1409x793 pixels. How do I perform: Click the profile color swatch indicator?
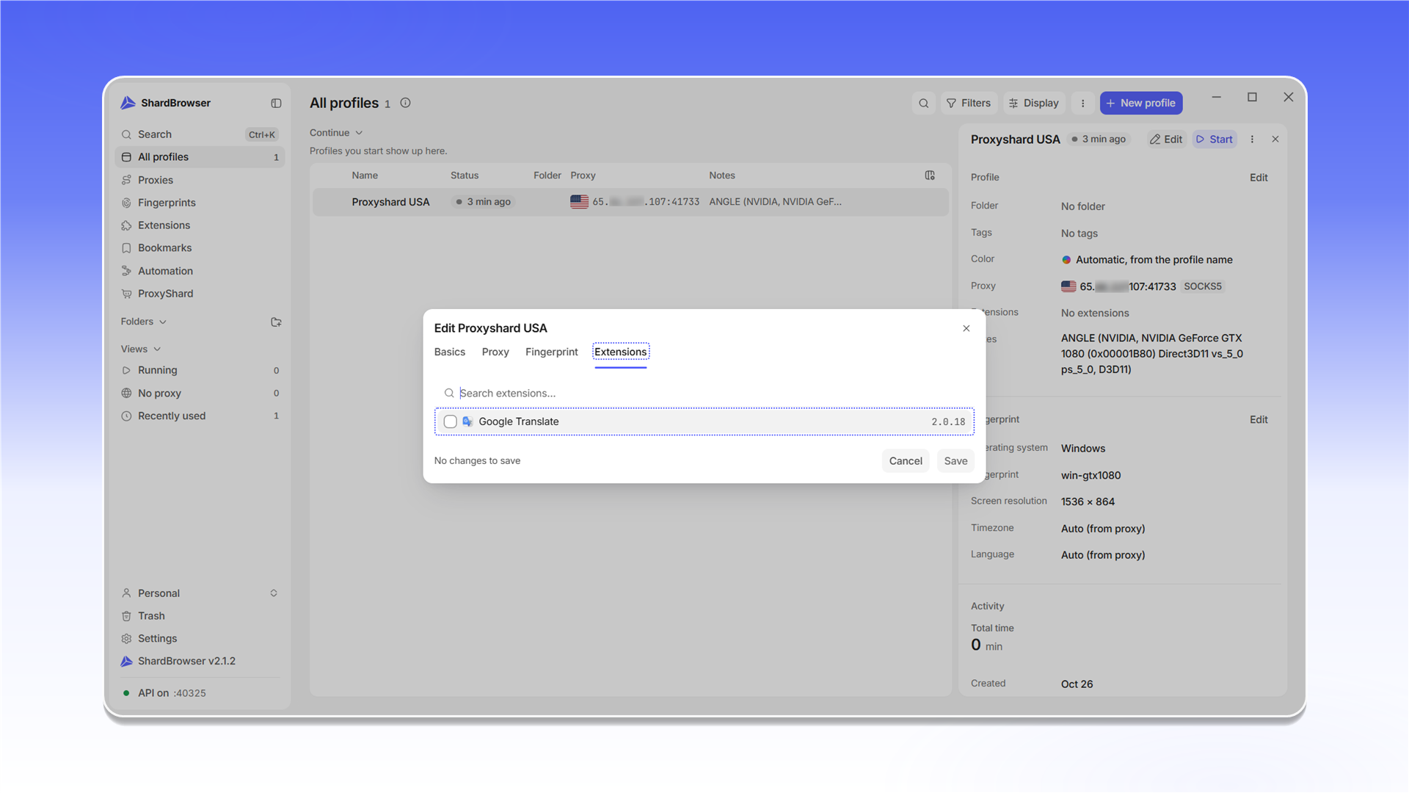pos(1066,260)
